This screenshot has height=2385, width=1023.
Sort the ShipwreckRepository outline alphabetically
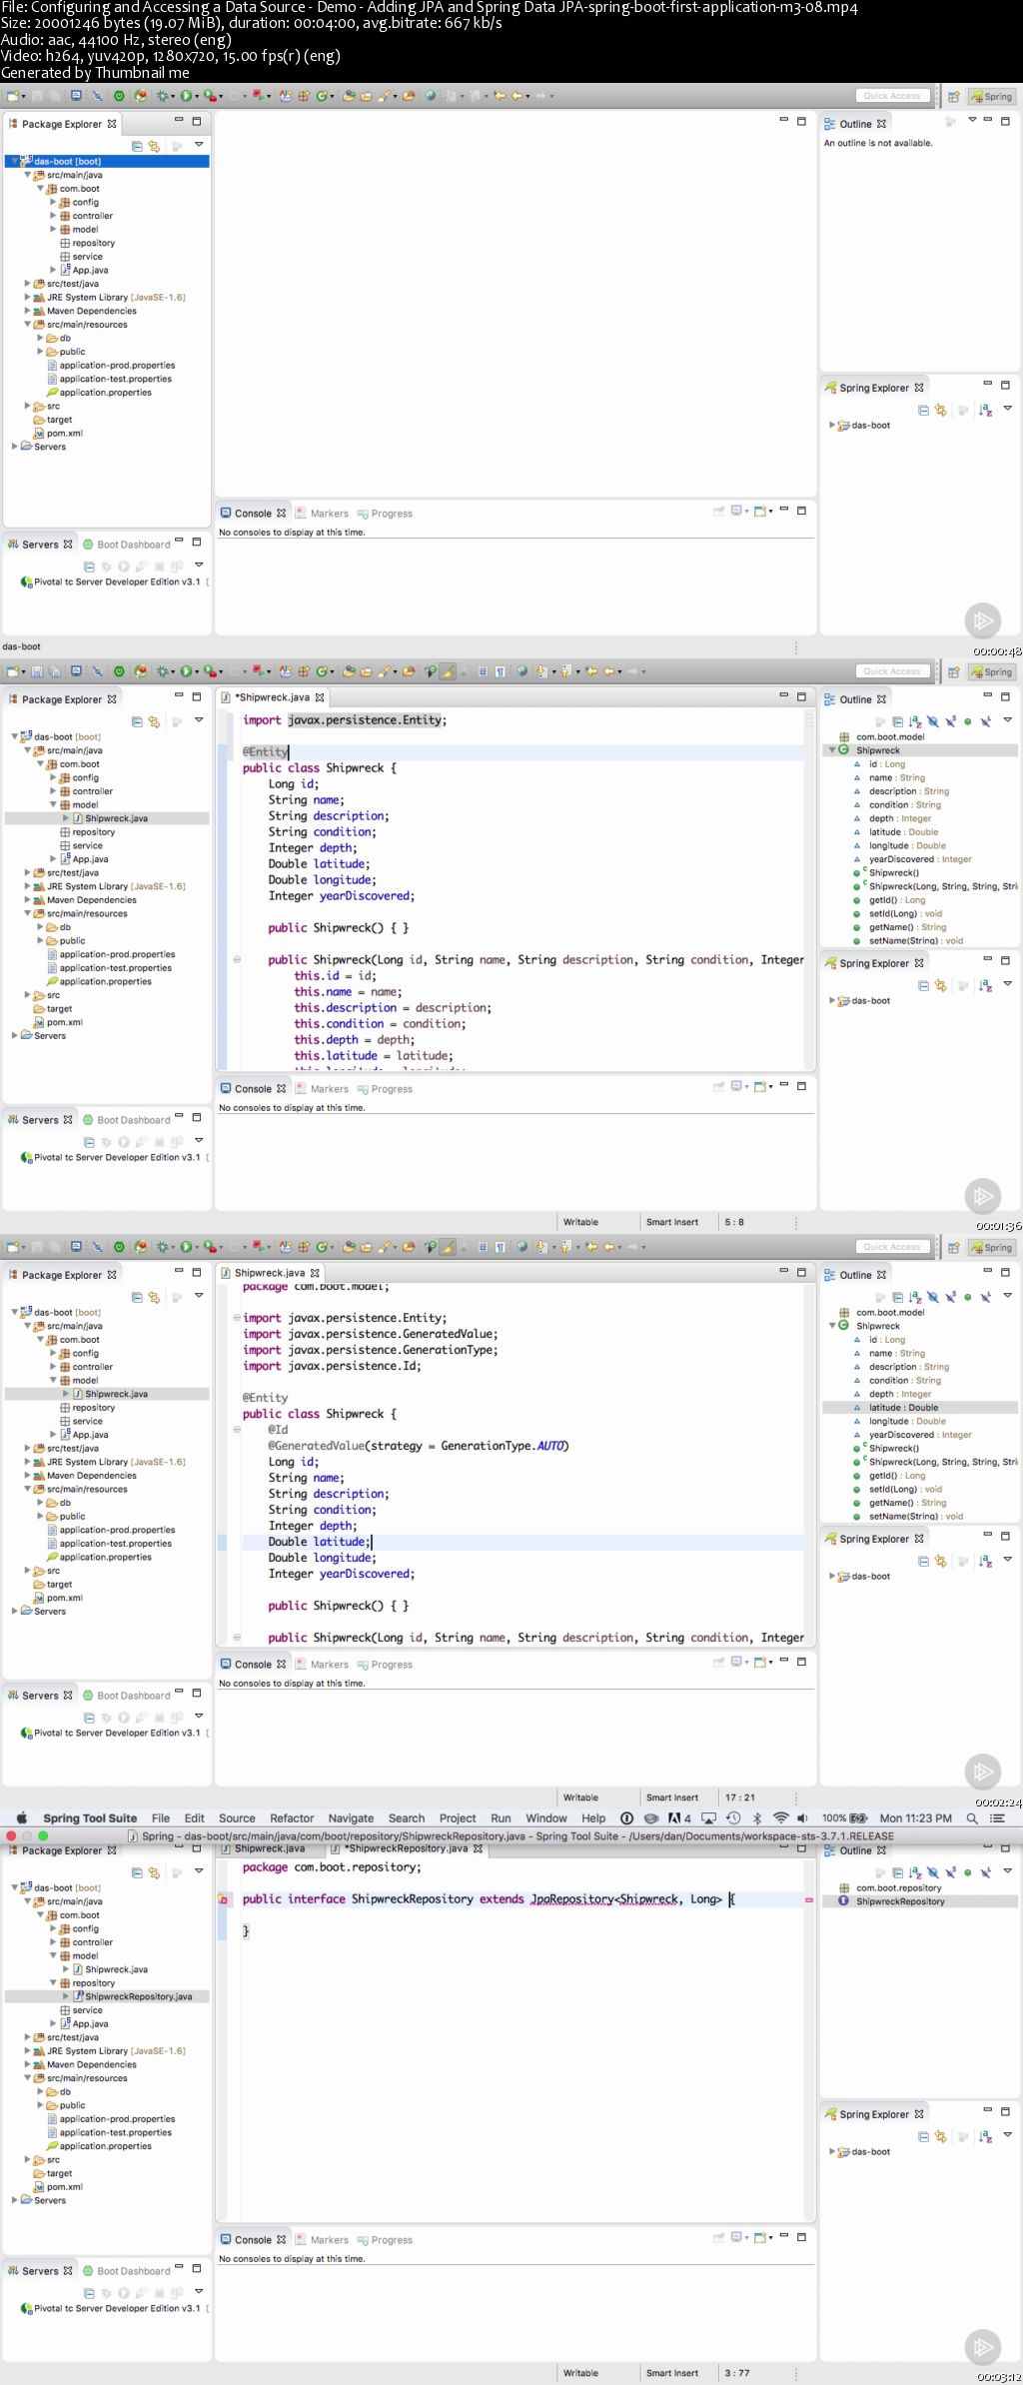[914, 1872]
